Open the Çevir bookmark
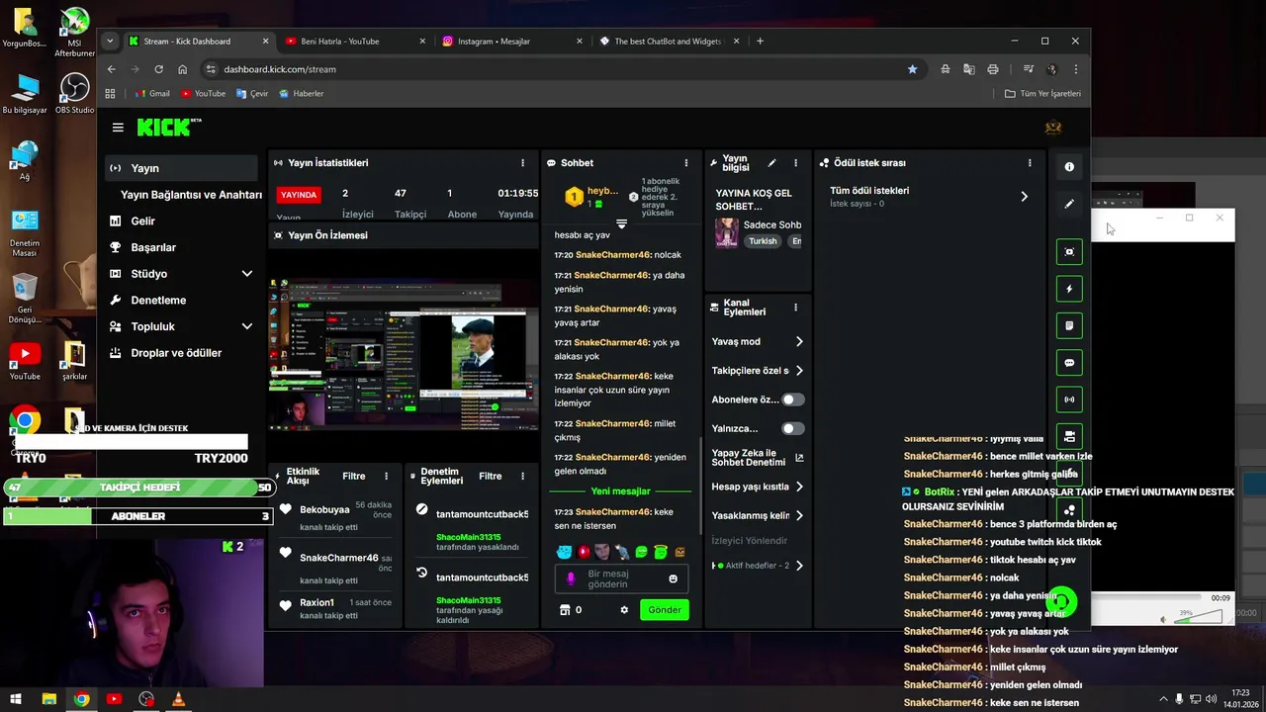 pos(252,93)
